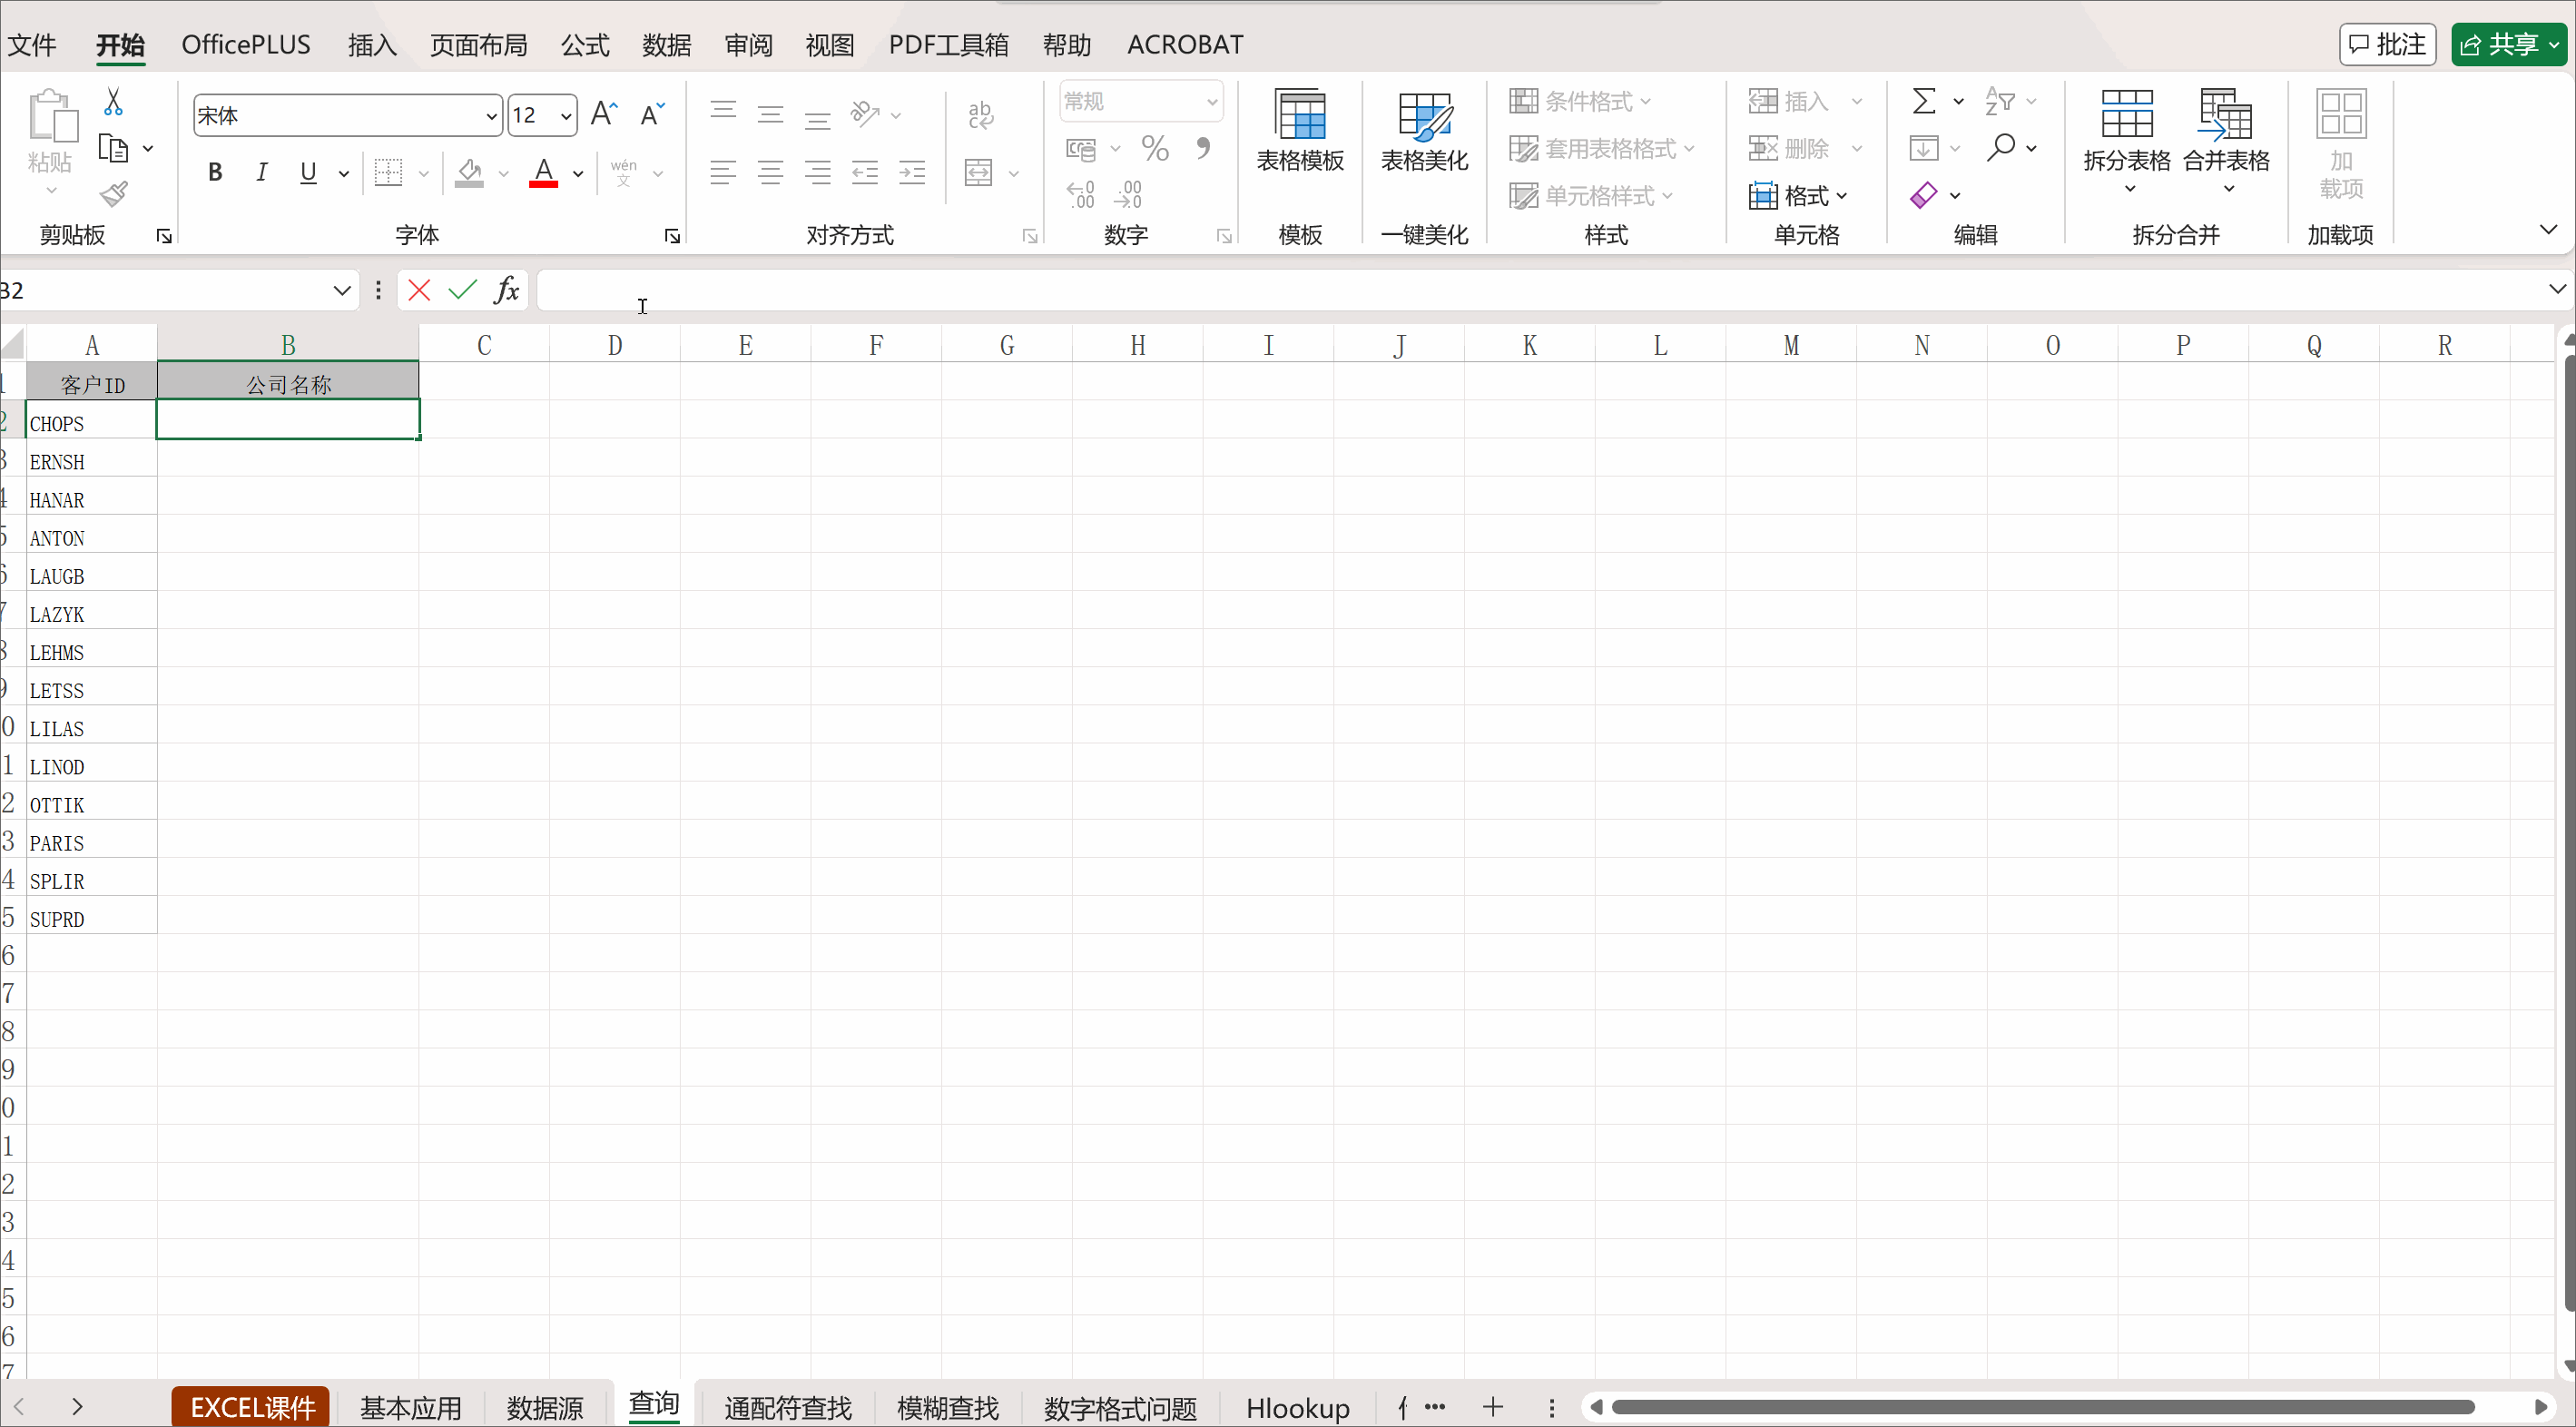2576x1427 pixels.
Task: Open the Name Box dropdown arrow
Action: (342, 290)
